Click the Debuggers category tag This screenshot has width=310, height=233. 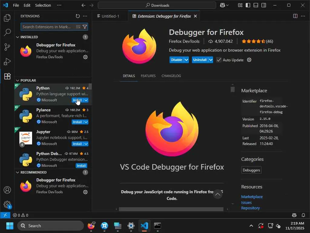point(251,170)
